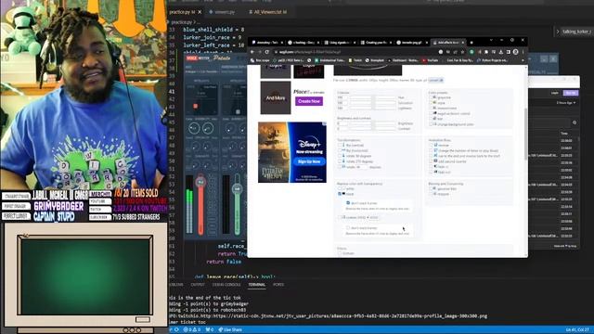The width and height of the screenshot is (594, 334).
Task: Click the purple Create Now button
Action: (309, 101)
